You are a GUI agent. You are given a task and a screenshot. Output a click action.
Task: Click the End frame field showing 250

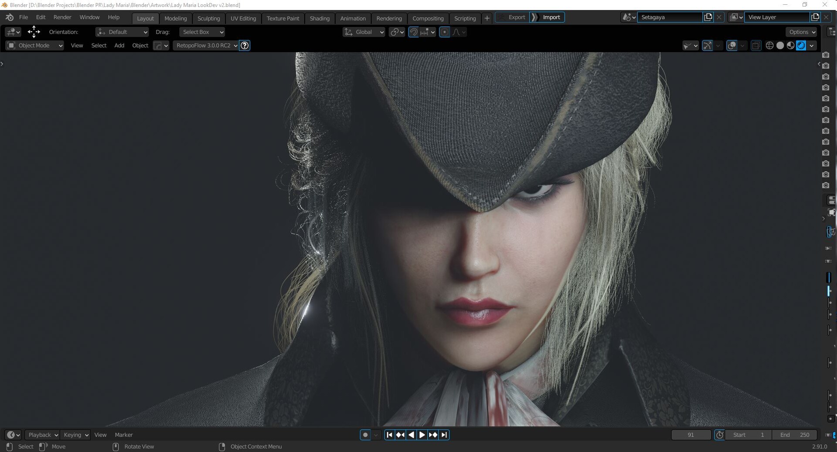[x=795, y=435]
